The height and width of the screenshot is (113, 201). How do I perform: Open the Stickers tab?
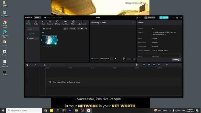click(x=50, y=22)
